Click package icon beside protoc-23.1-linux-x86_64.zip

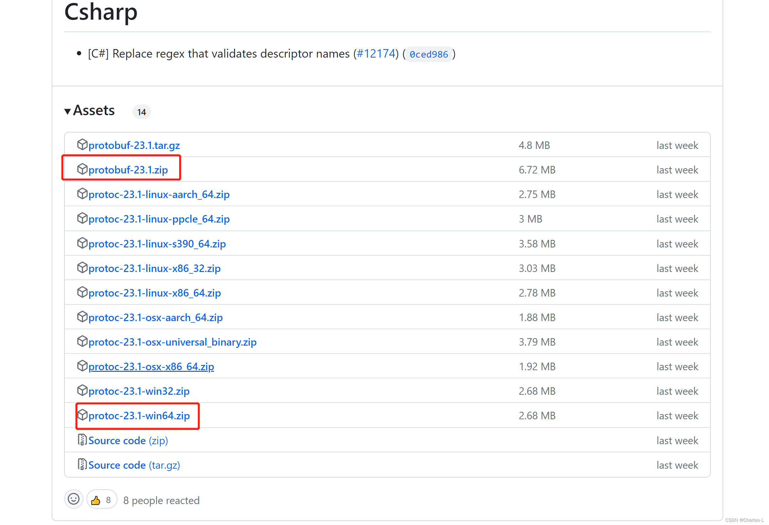tap(82, 292)
